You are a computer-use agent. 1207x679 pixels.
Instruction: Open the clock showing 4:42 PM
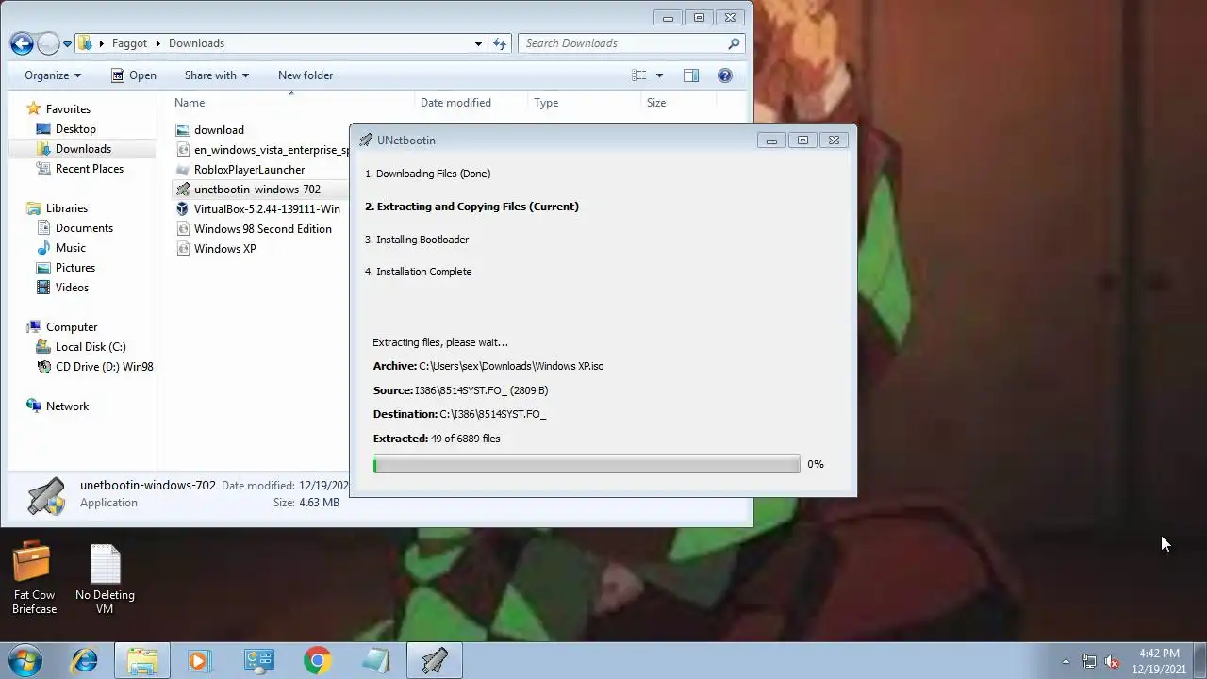point(1159,661)
